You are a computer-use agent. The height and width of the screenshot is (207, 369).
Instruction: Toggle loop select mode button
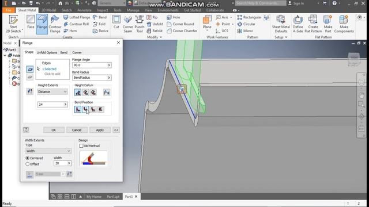coord(30,77)
